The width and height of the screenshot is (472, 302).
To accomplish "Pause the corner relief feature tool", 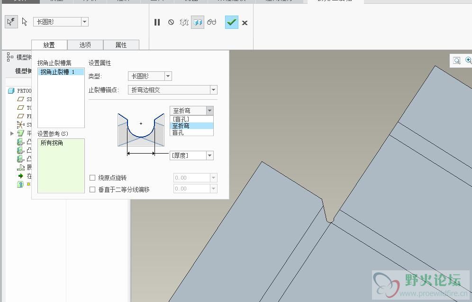I will point(157,22).
